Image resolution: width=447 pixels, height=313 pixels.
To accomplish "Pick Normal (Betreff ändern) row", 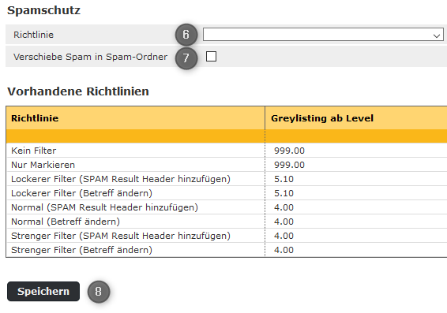I will click(227, 222).
